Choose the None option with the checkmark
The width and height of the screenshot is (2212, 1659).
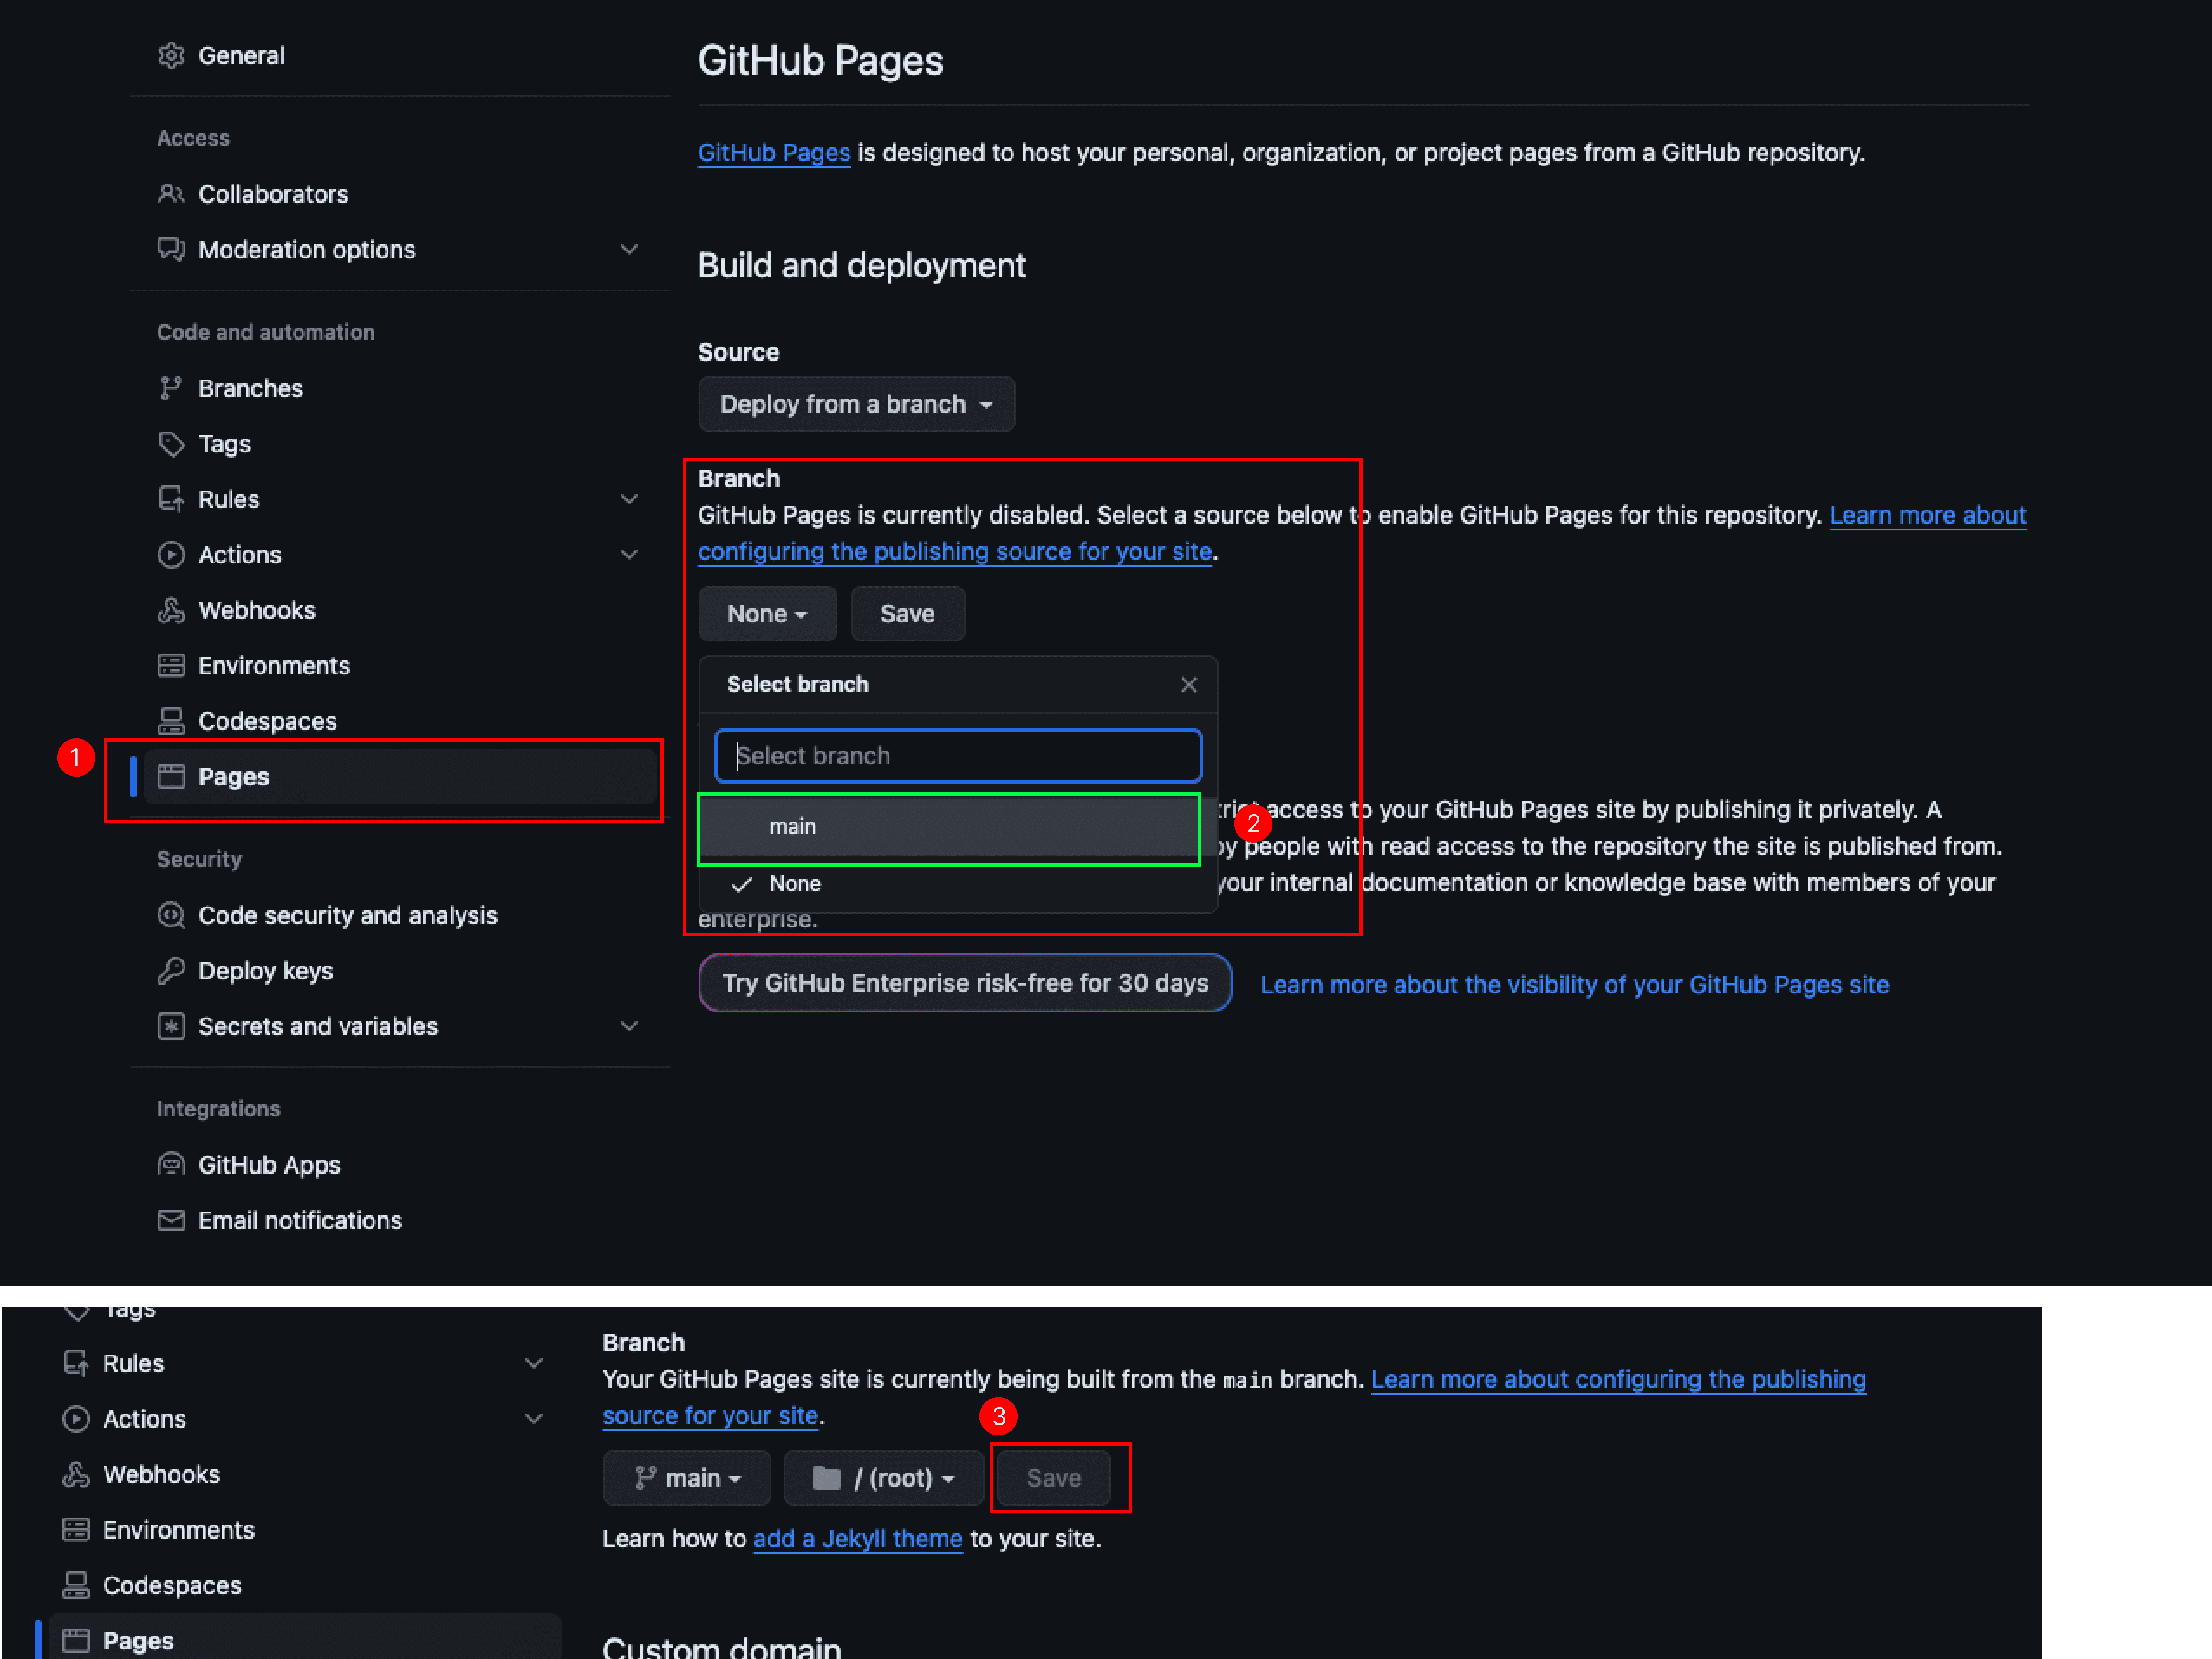(794, 884)
